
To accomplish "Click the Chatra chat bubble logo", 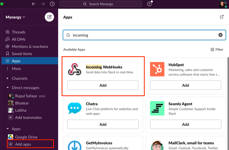I will pos(74,108).
